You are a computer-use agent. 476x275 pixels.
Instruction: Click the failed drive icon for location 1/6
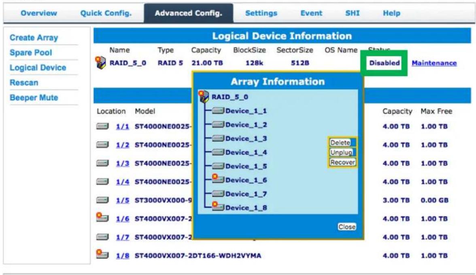pyautogui.click(x=102, y=217)
